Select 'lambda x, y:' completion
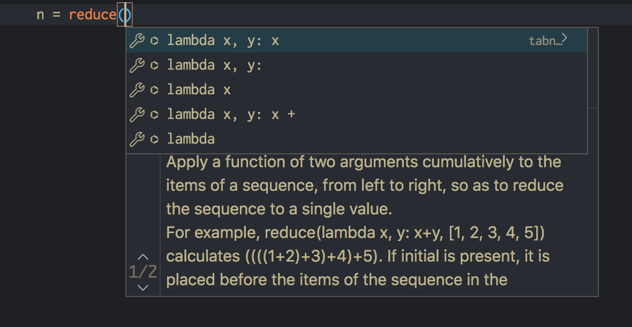This screenshot has width=632, height=327. tap(357, 65)
